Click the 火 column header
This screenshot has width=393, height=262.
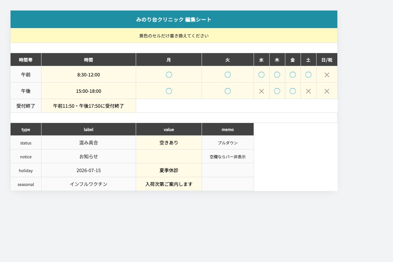227,60
